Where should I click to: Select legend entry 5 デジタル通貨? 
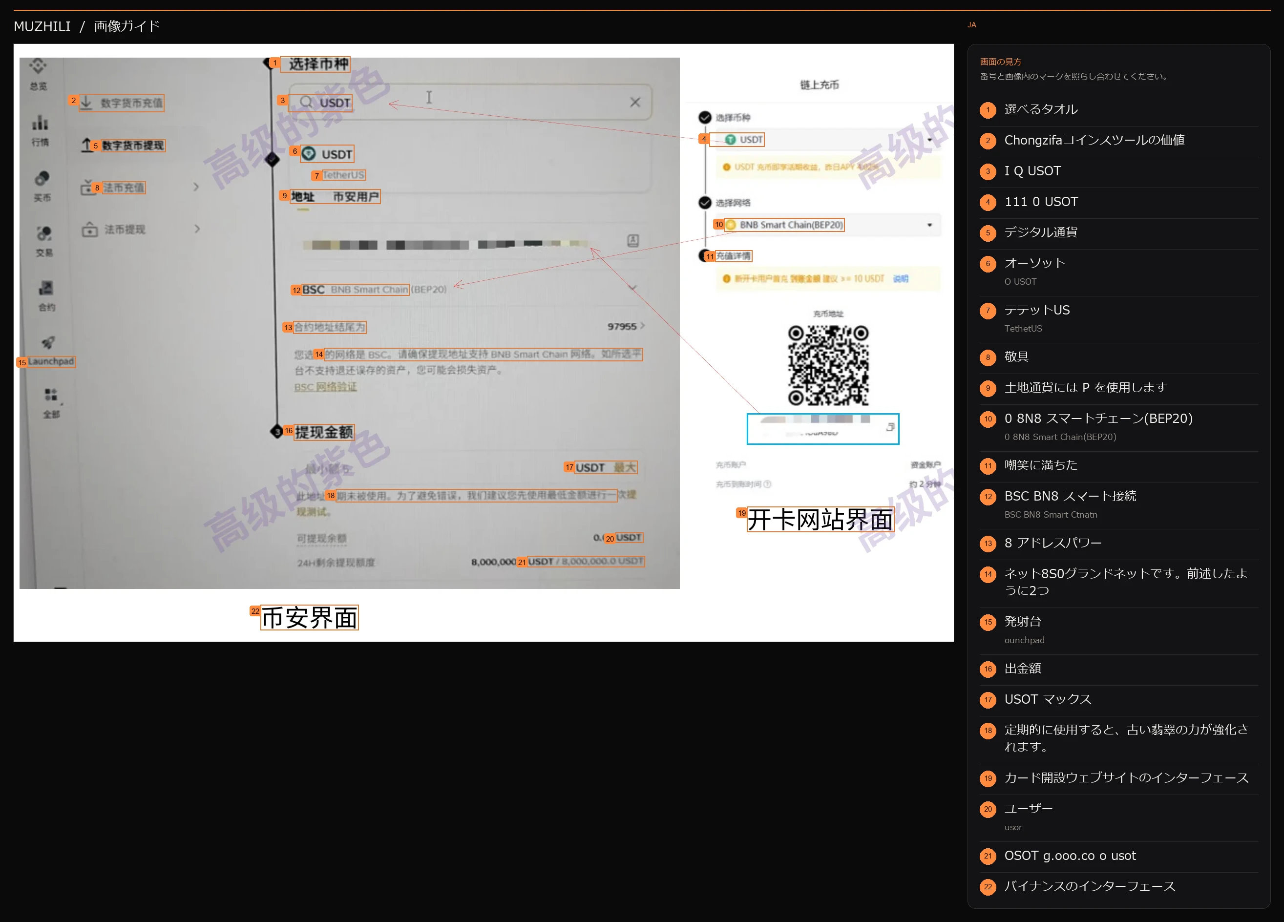point(1119,232)
